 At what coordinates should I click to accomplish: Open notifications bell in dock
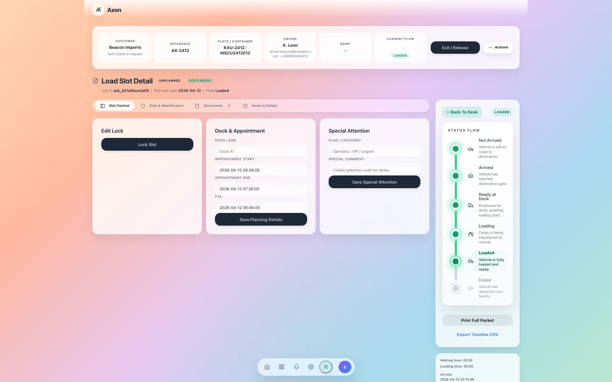296,367
